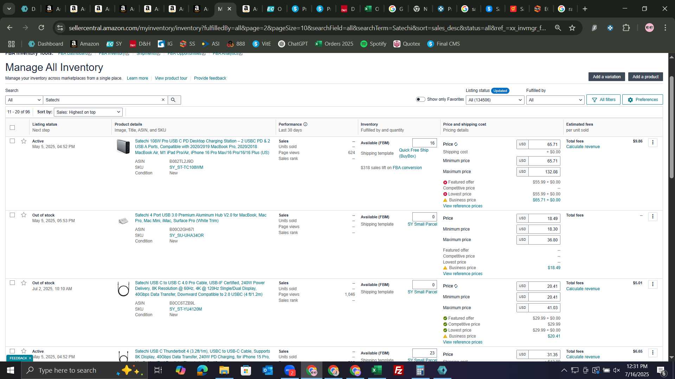The image size is (675, 379).
Task: Expand the browser tab search chevron
Action: tap(9, 9)
